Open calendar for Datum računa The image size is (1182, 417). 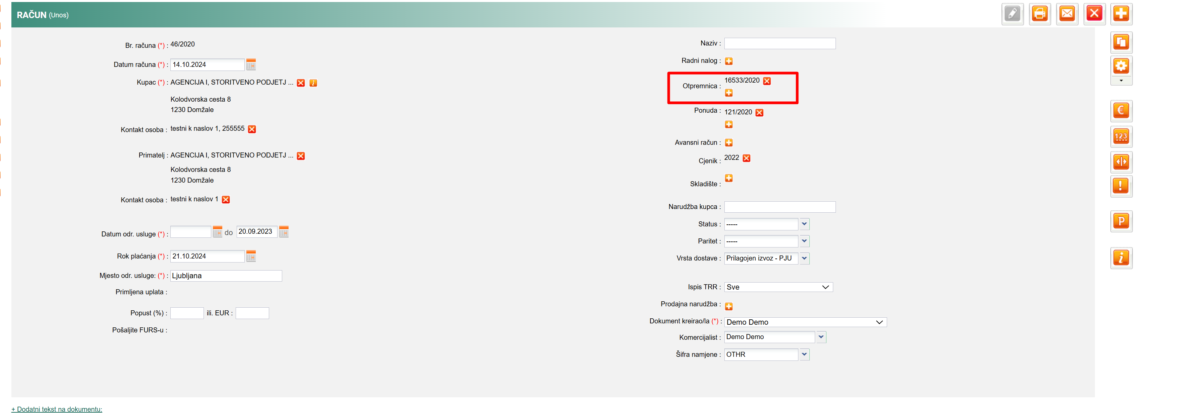click(251, 65)
